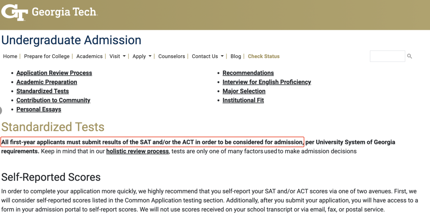Click the Georgia Tech GT logo
Screen dimensions: 430x220
tap(14, 12)
